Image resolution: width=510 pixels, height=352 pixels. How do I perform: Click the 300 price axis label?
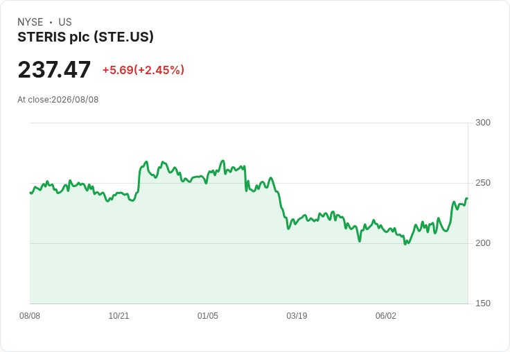[483, 123]
